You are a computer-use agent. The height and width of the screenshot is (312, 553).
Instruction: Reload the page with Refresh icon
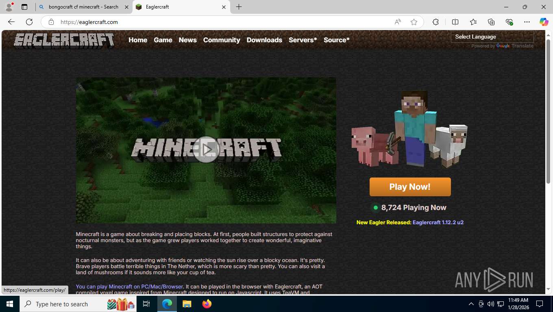29,22
